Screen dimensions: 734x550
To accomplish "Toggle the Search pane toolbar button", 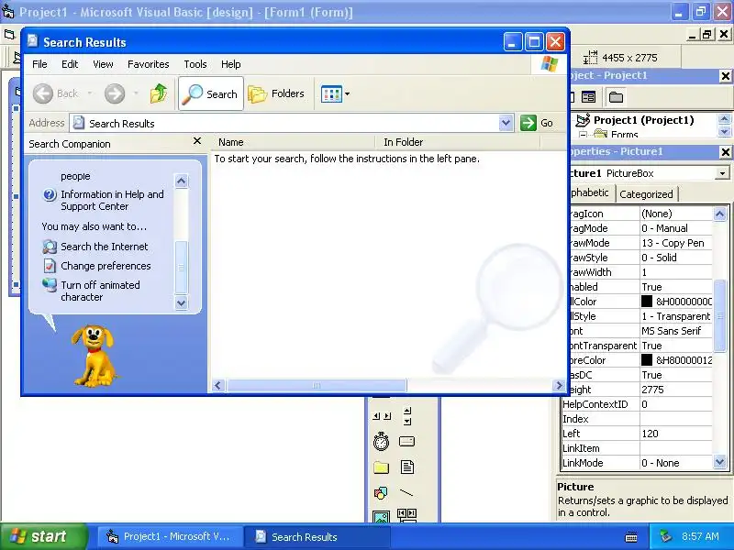I will pyautogui.click(x=211, y=93).
